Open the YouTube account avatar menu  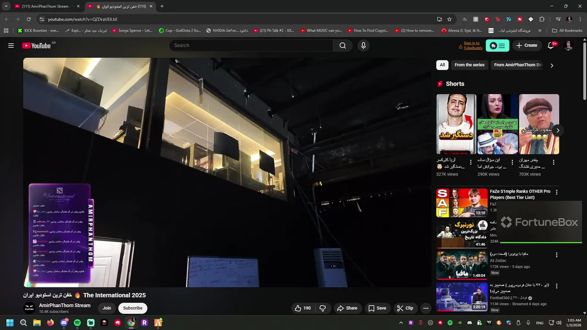pyautogui.click(x=568, y=45)
